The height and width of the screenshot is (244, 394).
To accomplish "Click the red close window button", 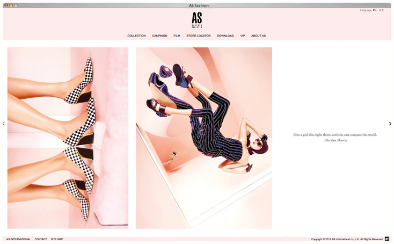I will 6,5.
